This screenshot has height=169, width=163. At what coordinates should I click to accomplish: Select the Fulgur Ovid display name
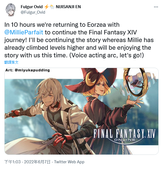pos(32,7)
